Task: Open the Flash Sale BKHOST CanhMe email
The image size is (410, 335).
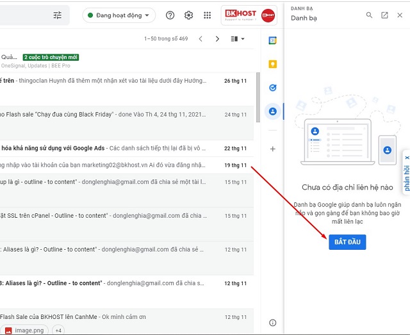Action: pyautogui.click(x=127, y=322)
